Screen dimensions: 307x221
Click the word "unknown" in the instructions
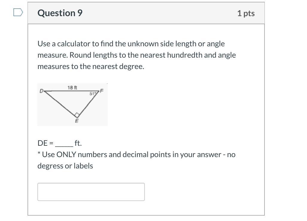(143, 44)
